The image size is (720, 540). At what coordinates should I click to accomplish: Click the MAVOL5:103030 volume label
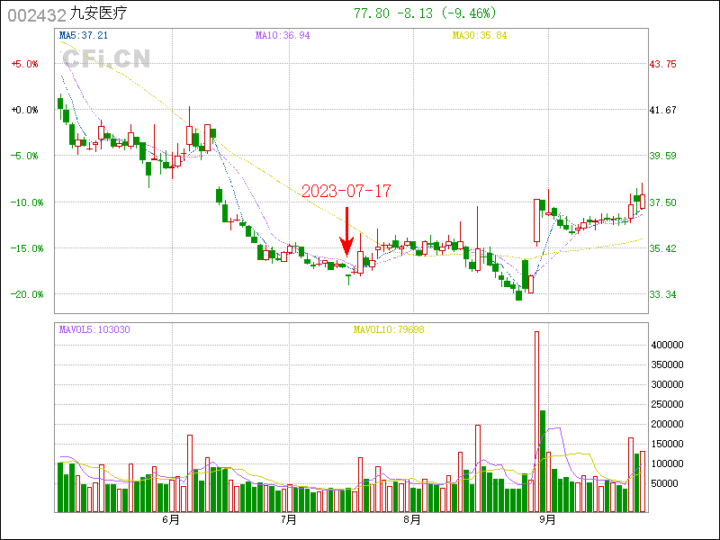[x=94, y=329]
